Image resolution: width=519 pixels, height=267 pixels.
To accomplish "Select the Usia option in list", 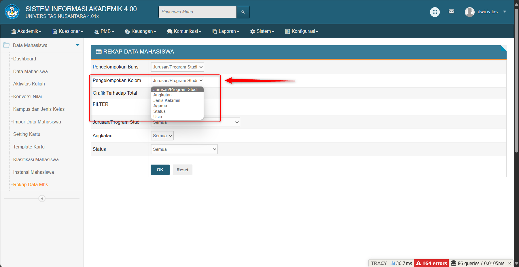I will coord(158,117).
